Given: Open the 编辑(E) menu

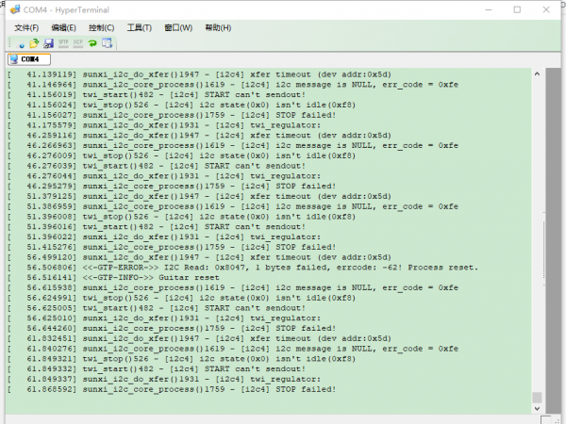Looking at the screenshot, I should 64,27.
